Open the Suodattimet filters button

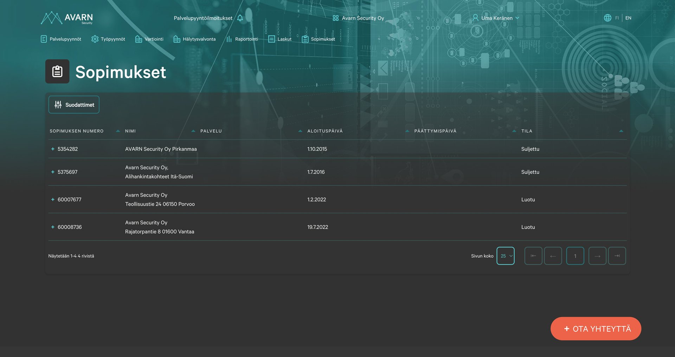74,105
